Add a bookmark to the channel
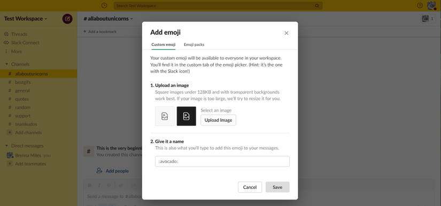 click(x=100, y=31)
